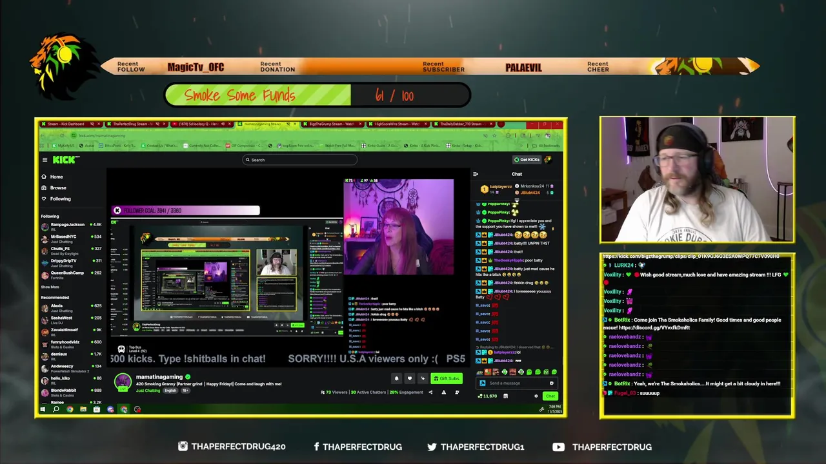
Task: Click mamatinagaming streamer avatar with LIVE badge
Action: tap(122, 382)
